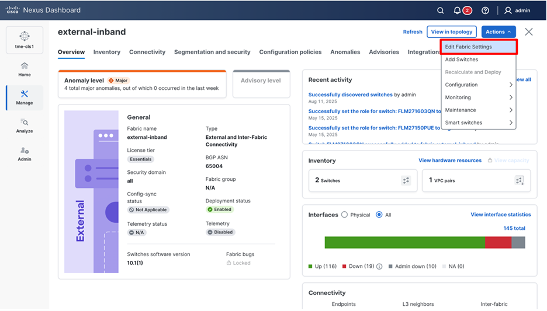This screenshot has height=311, width=547.
Task: Click the Essentials license tier badge
Action: [141, 159]
